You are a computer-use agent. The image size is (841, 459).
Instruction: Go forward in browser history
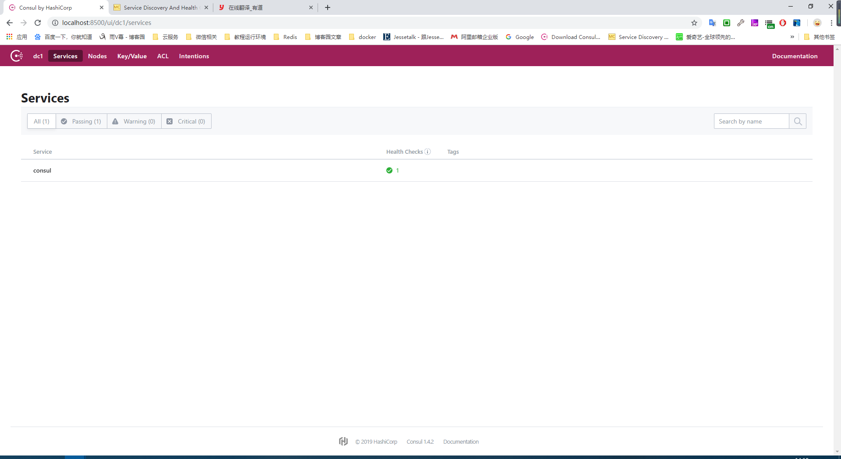(x=24, y=23)
